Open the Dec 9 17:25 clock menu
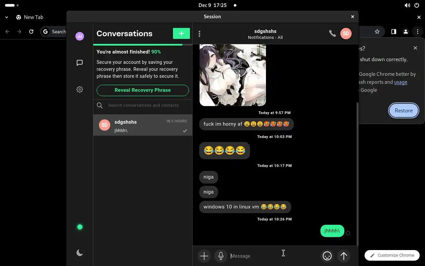425x266 pixels. [x=212, y=5]
